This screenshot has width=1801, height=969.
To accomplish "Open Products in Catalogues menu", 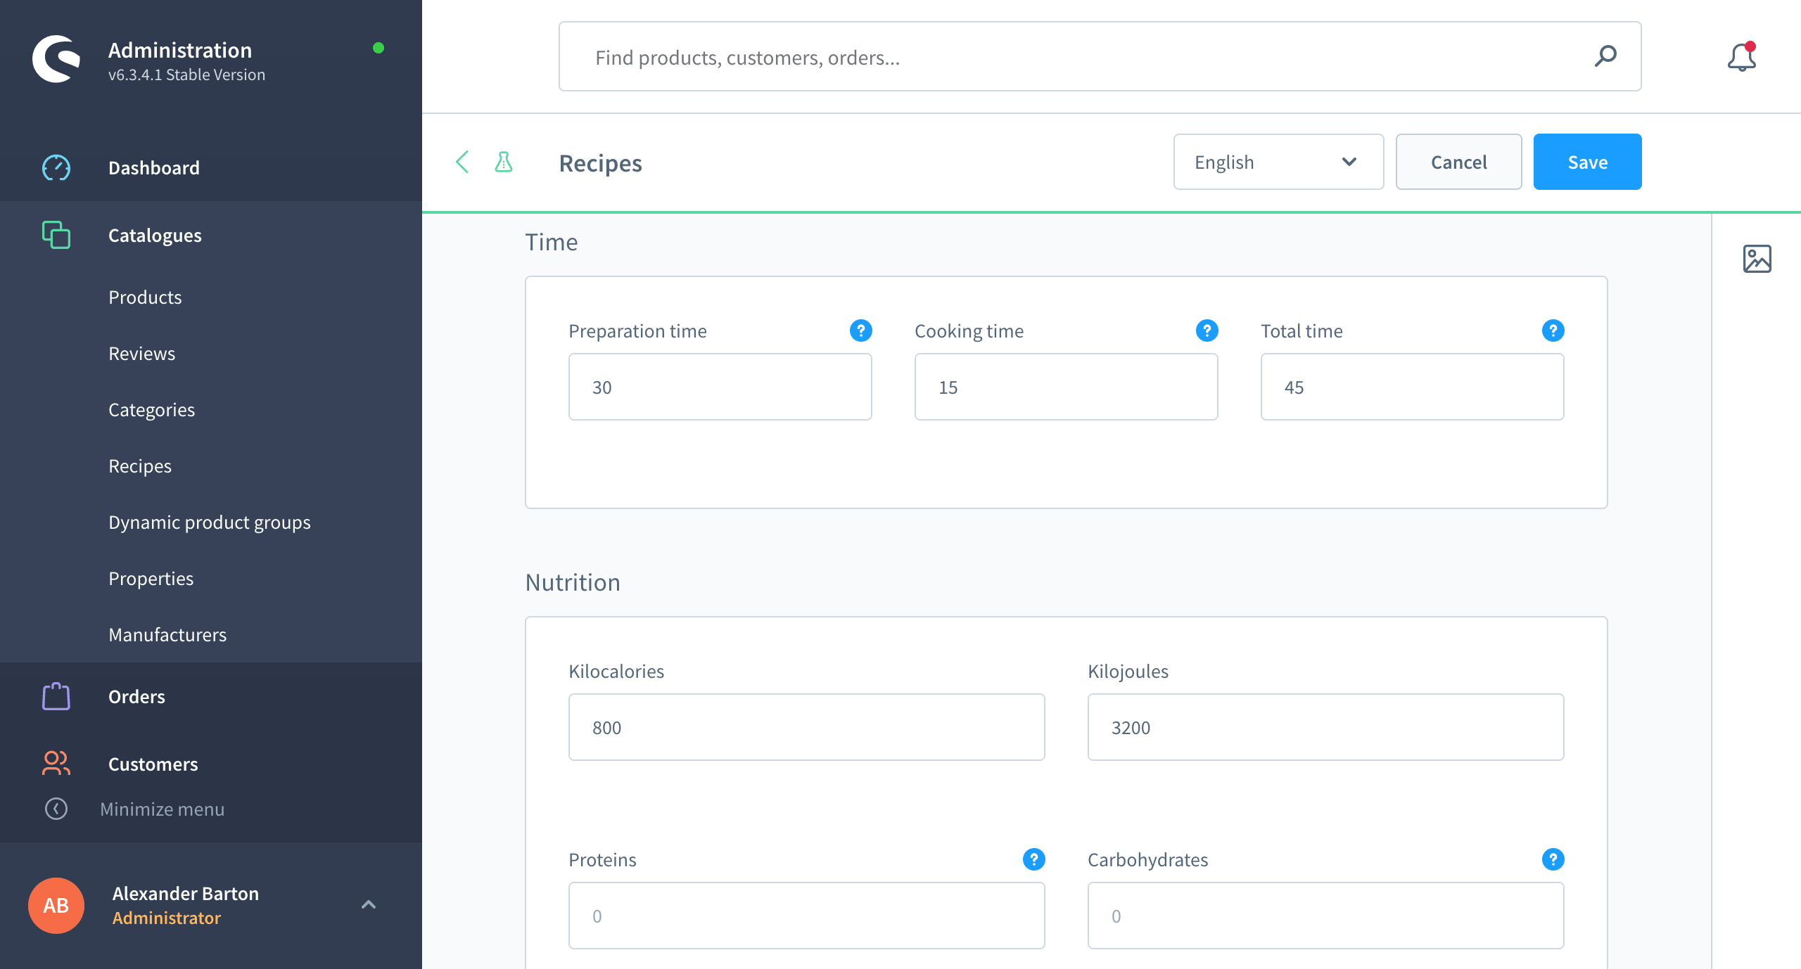I will click(145, 297).
